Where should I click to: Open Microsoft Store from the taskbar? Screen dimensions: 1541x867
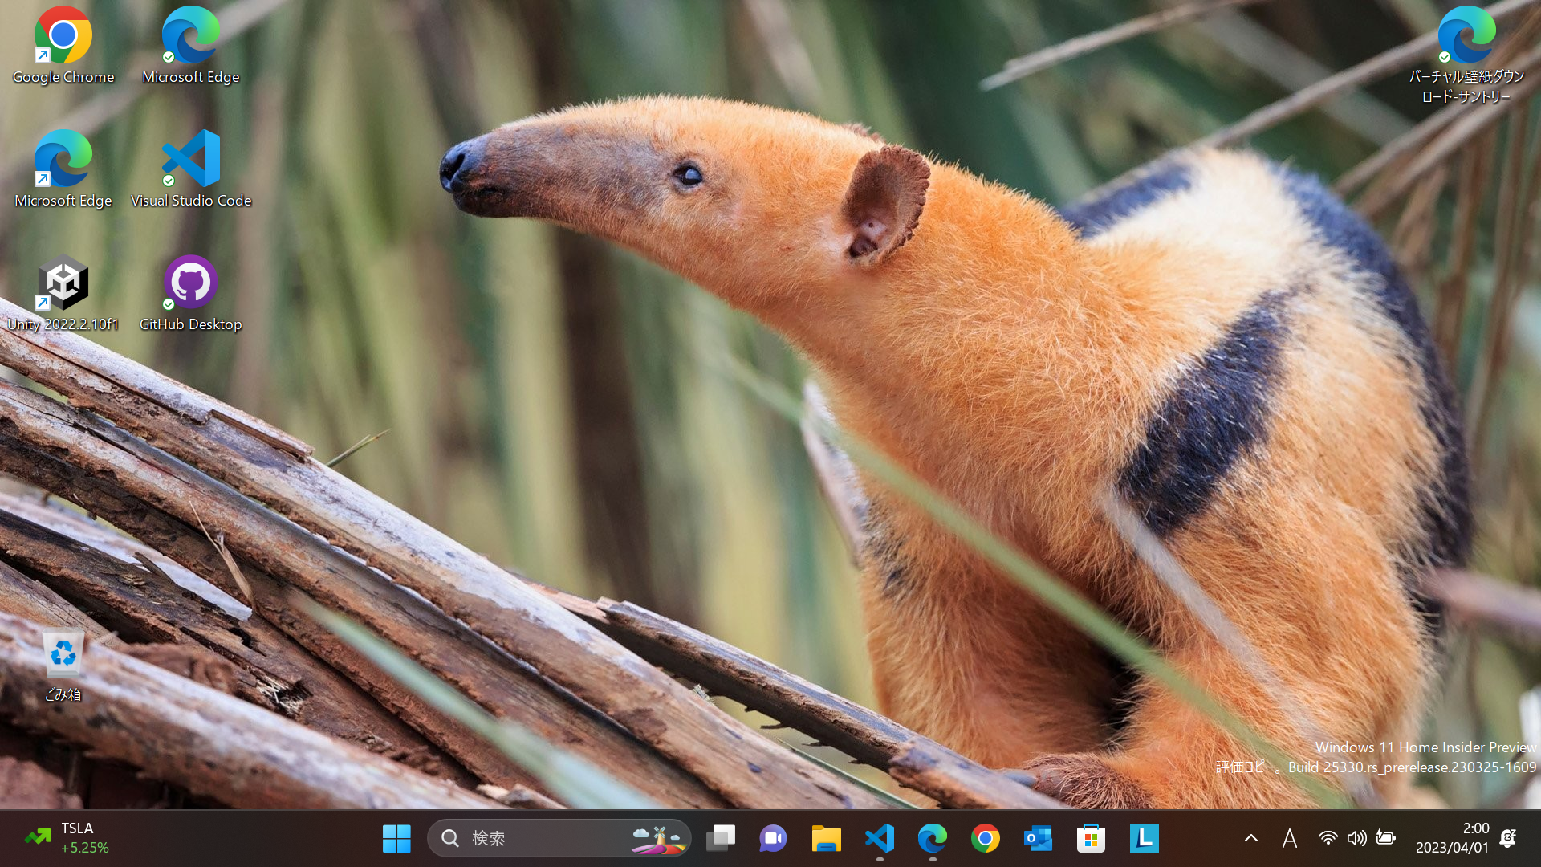1091,838
